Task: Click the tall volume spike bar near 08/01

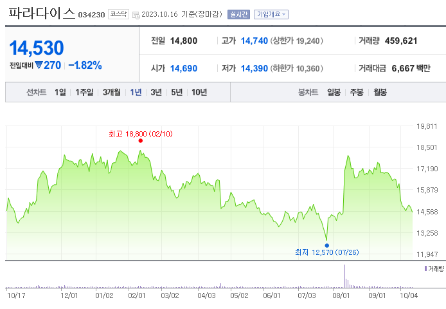Action: (x=344, y=276)
